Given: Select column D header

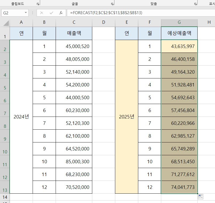Looking at the screenshot, I should 104,22.
